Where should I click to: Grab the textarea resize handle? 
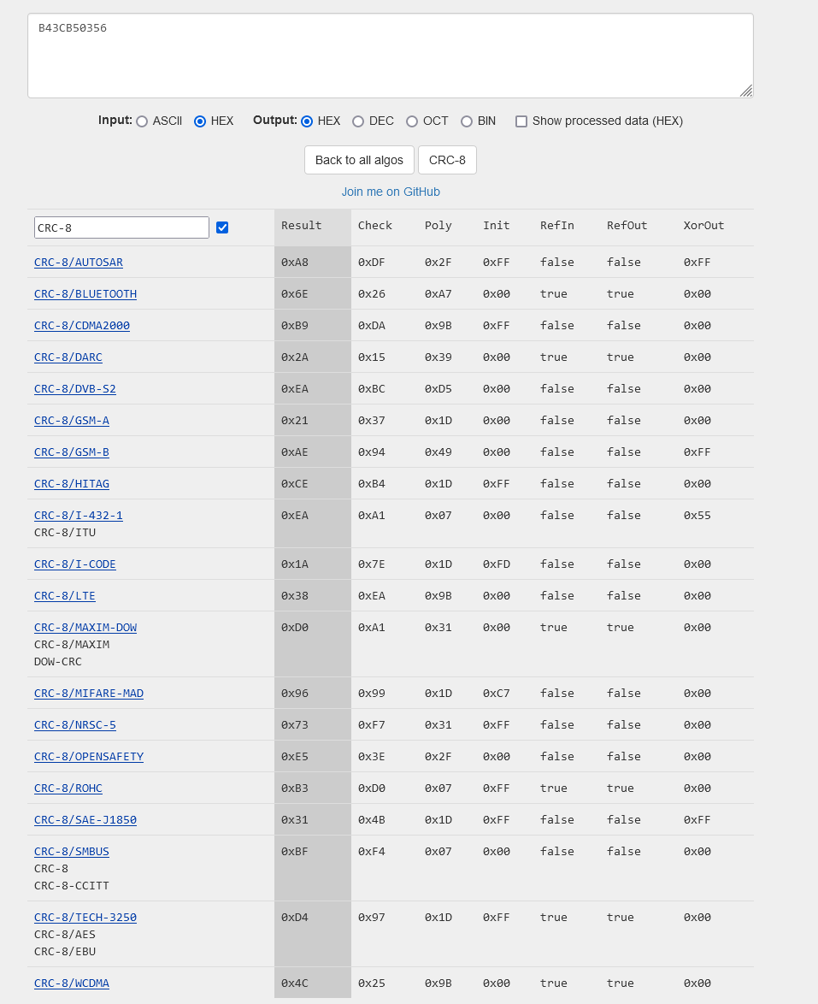pos(746,91)
